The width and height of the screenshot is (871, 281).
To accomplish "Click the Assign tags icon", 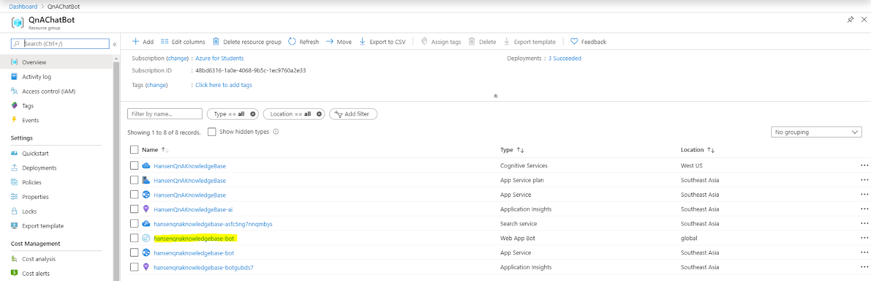I will [424, 41].
